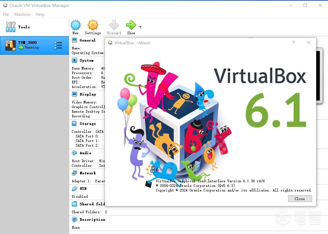
Task: Click the SATA Port 1 entry
Action: (87, 141)
